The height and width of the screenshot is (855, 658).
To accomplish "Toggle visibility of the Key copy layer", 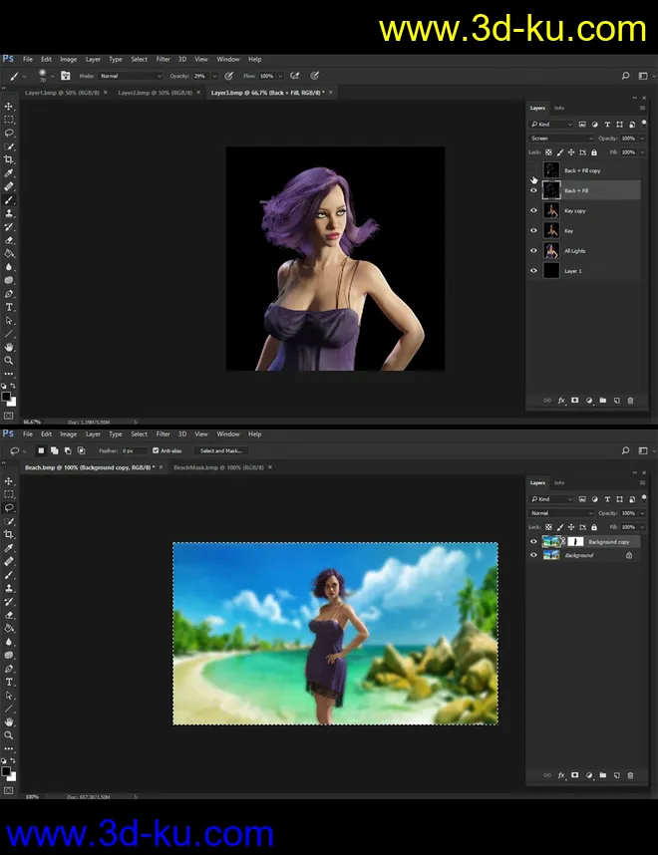I will pos(533,211).
